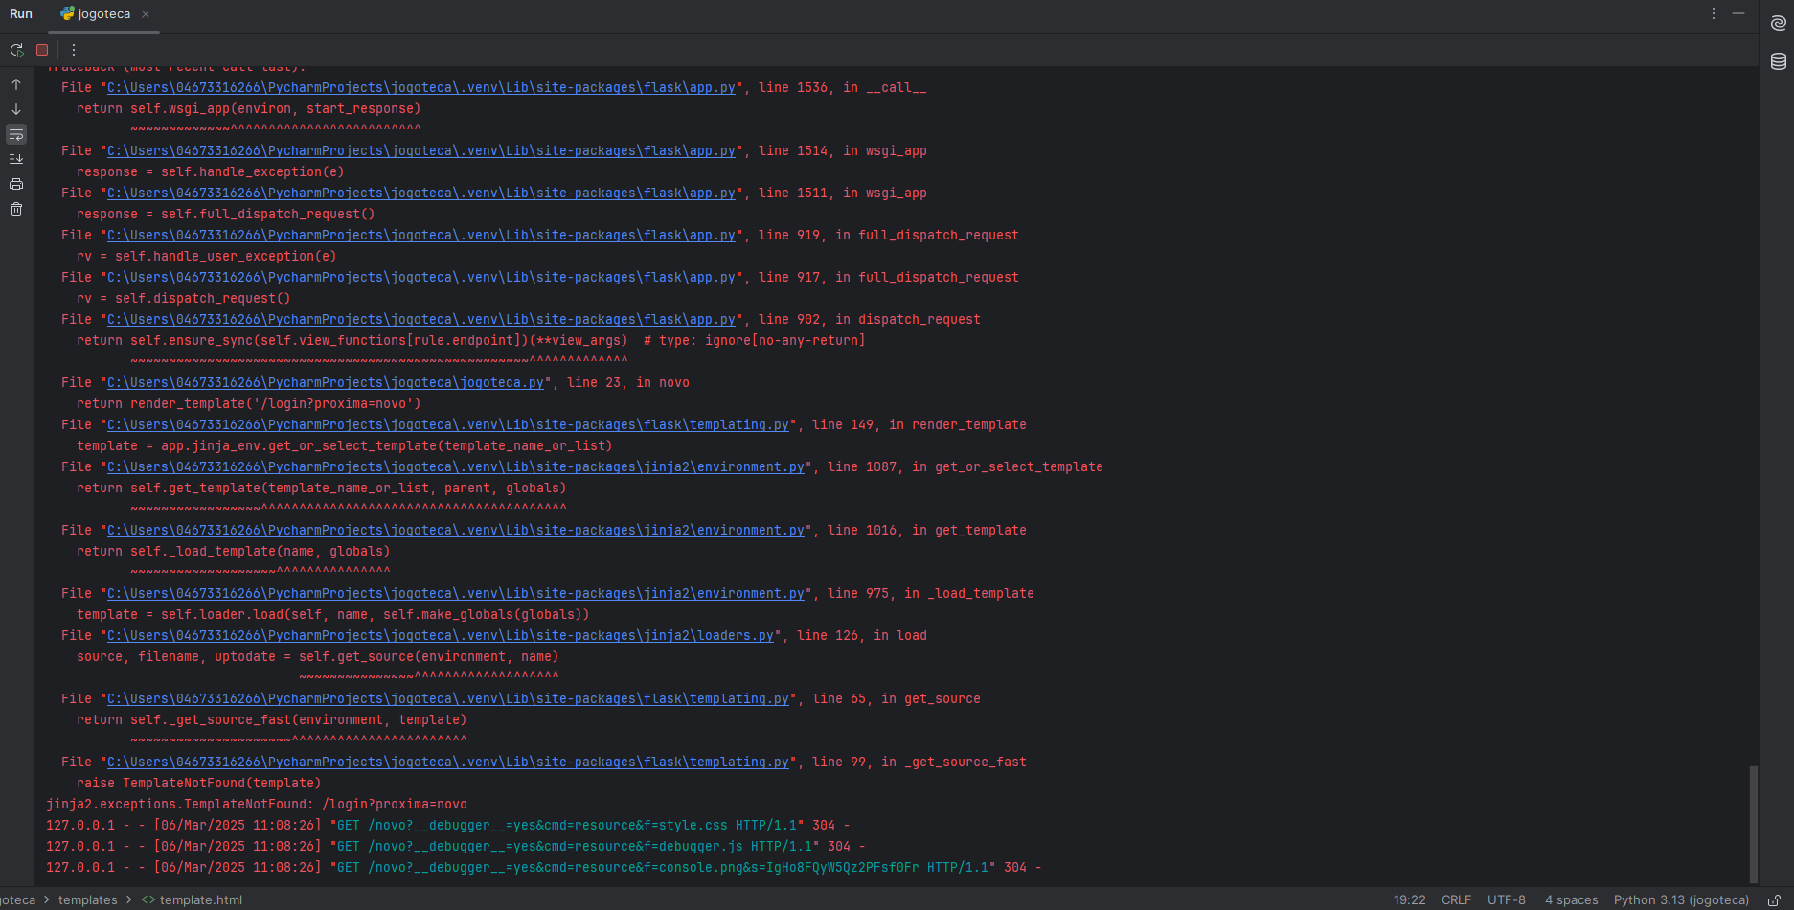Click the Run tool window title
The image size is (1794, 910).
[21, 14]
